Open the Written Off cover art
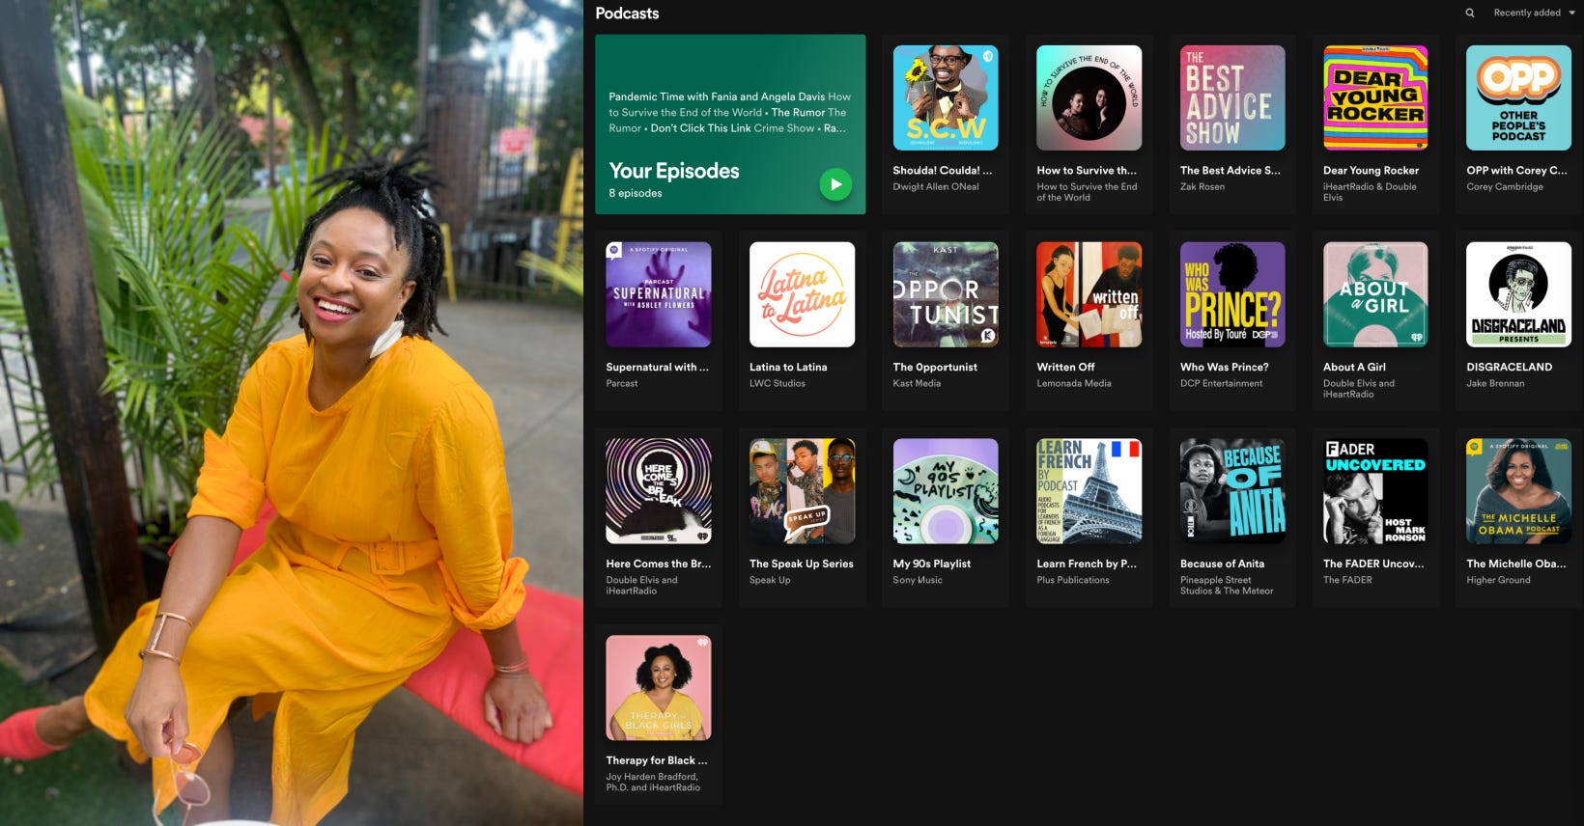This screenshot has height=826, width=1584. 1089,294
